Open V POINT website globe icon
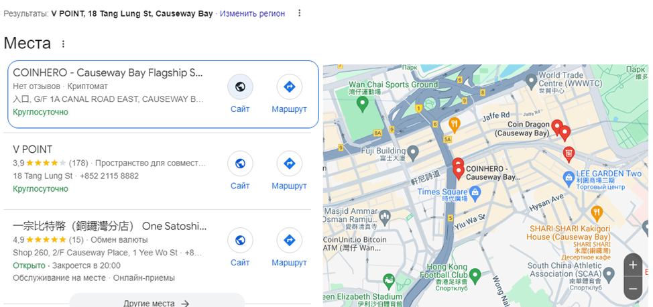Image resolution: width=653 pixels, height=307 pixels. (240, 164)
